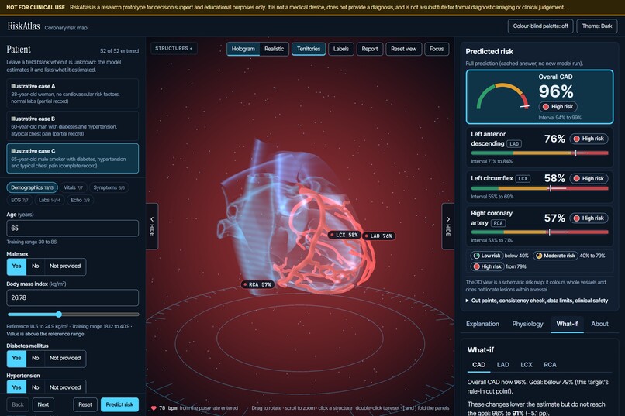Expand the STRUCTURES + panel
625x416 pixels.
tap(174, 49)
